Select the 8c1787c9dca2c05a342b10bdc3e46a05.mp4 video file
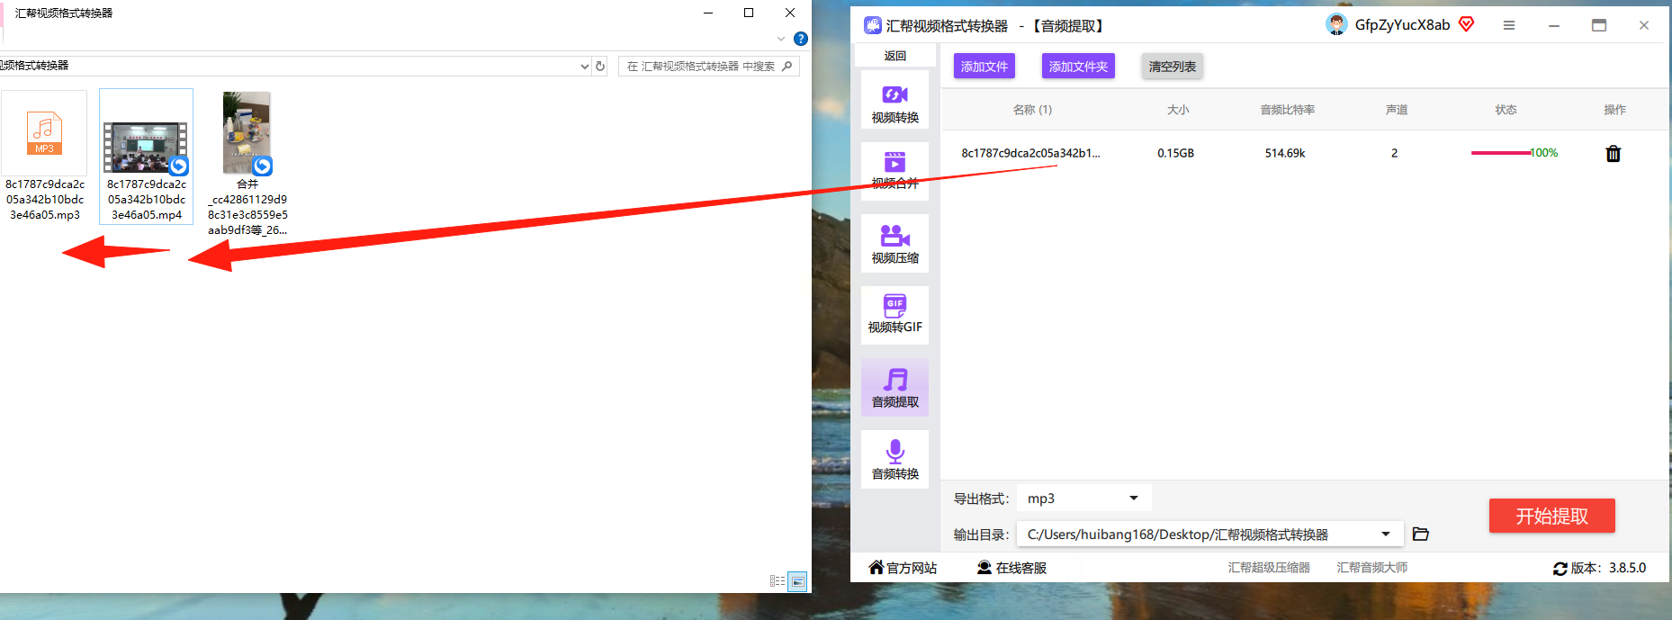1672x620 pixels. [146, 157]
